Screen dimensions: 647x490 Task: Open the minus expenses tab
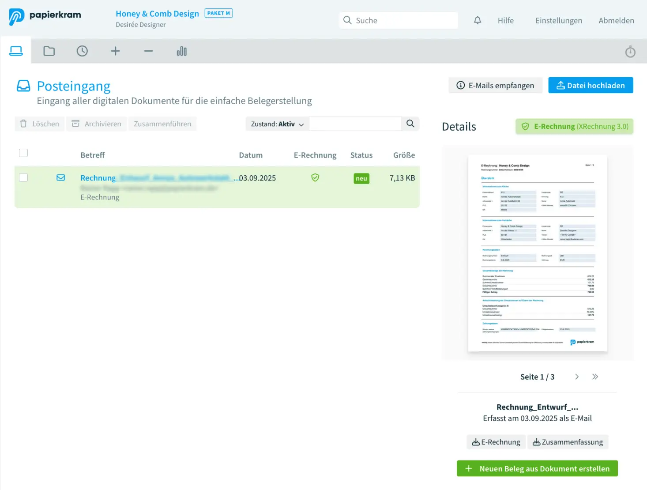[x=148, y=51]
